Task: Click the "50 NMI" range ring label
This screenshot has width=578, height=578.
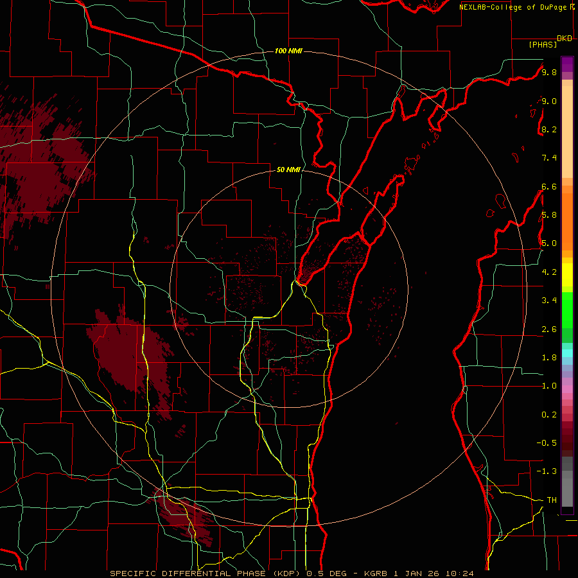Action: click(x=288, y=170)
